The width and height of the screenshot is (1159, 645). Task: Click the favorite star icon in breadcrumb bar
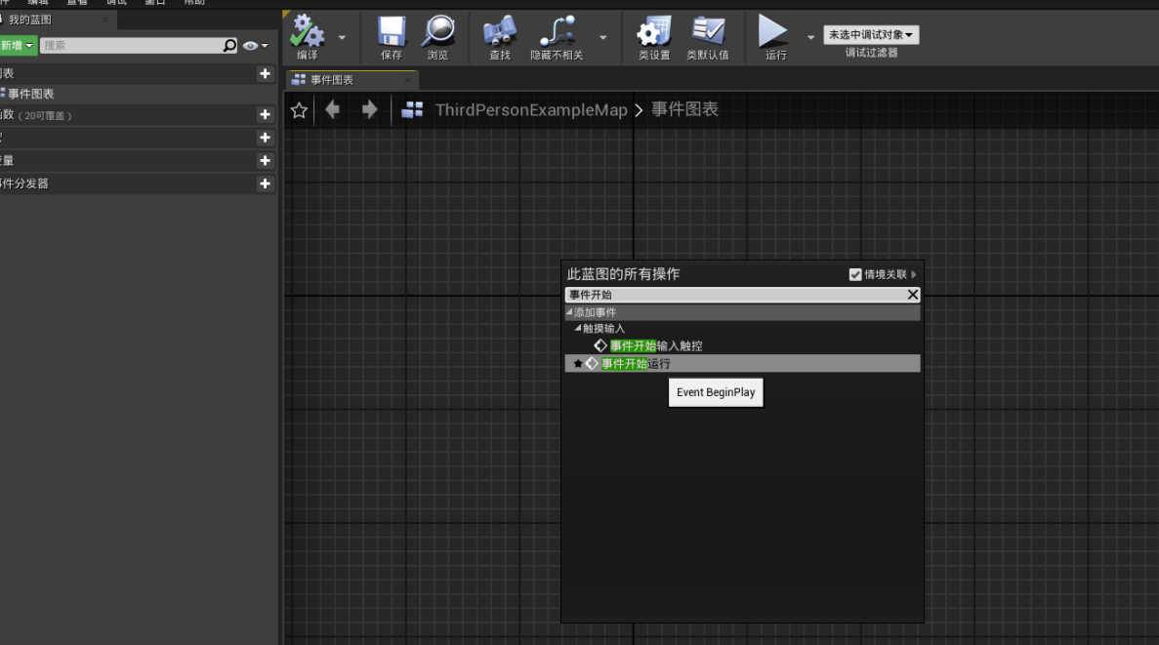pos(300,110)
